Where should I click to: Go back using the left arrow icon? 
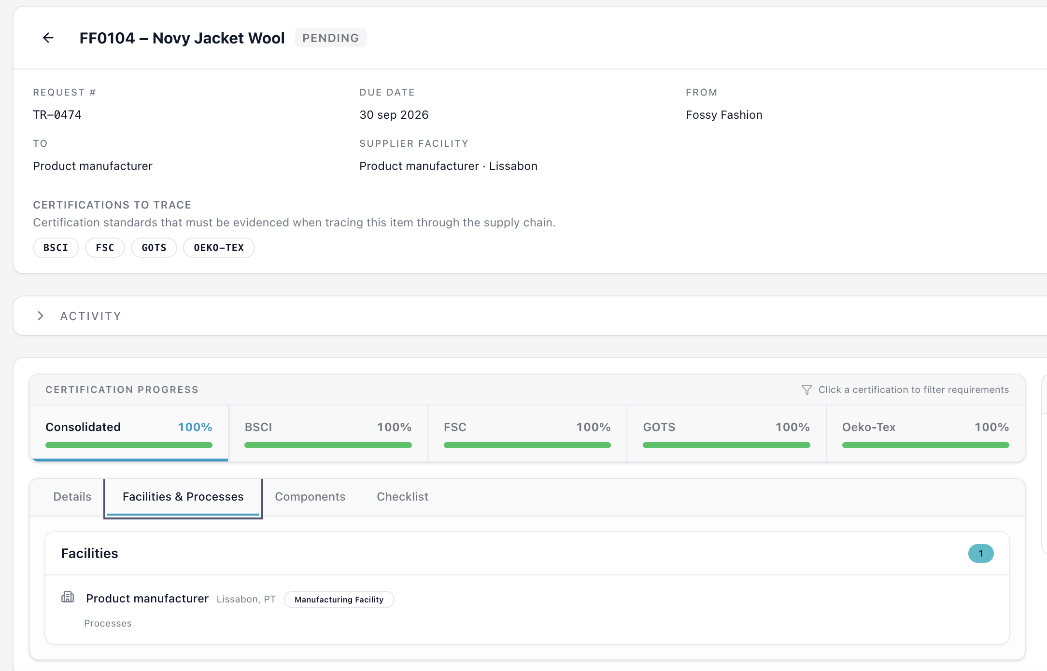pyautogui.click(x=48, y=38)
